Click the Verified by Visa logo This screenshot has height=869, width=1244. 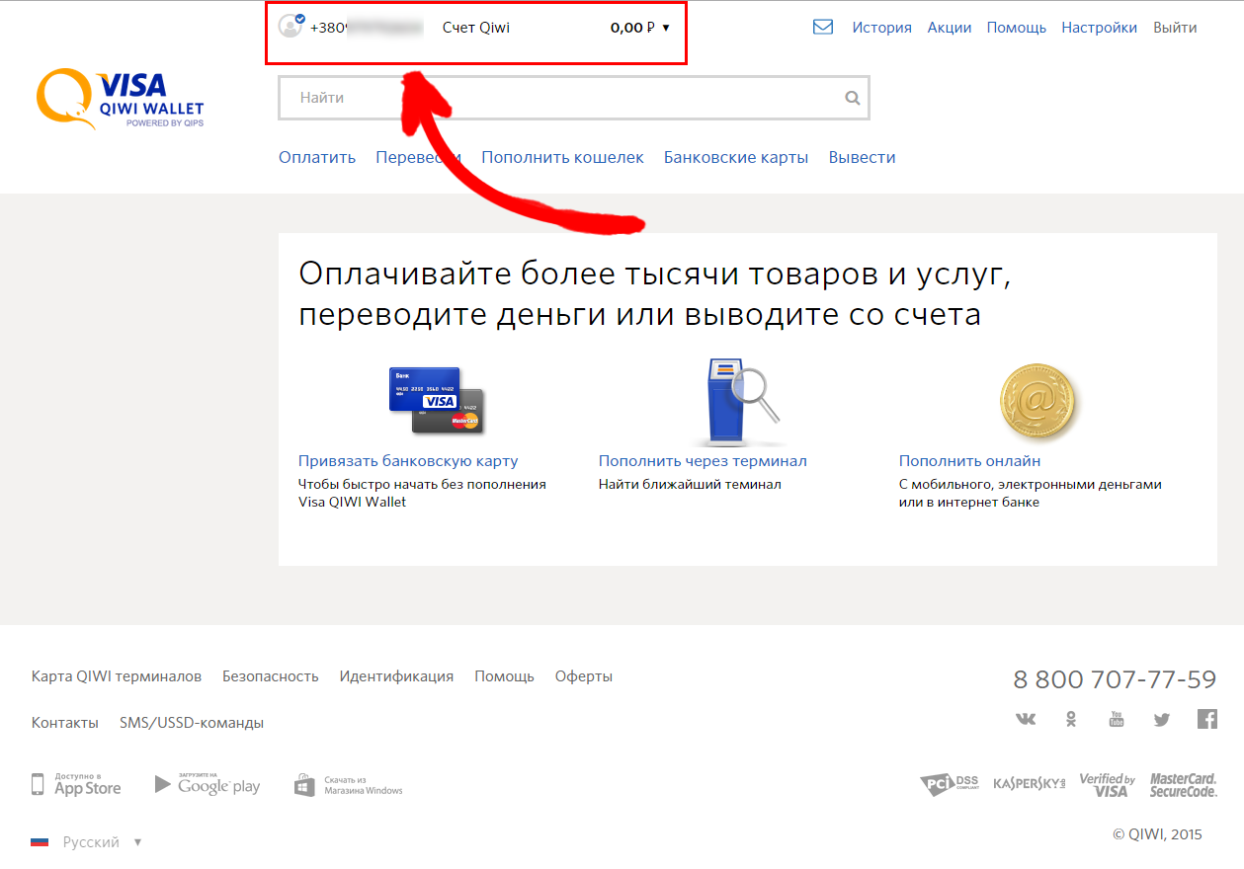1107,785
